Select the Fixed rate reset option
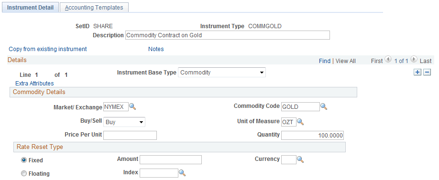The width and height of the screenshot is (439, 180). (24, 160)
